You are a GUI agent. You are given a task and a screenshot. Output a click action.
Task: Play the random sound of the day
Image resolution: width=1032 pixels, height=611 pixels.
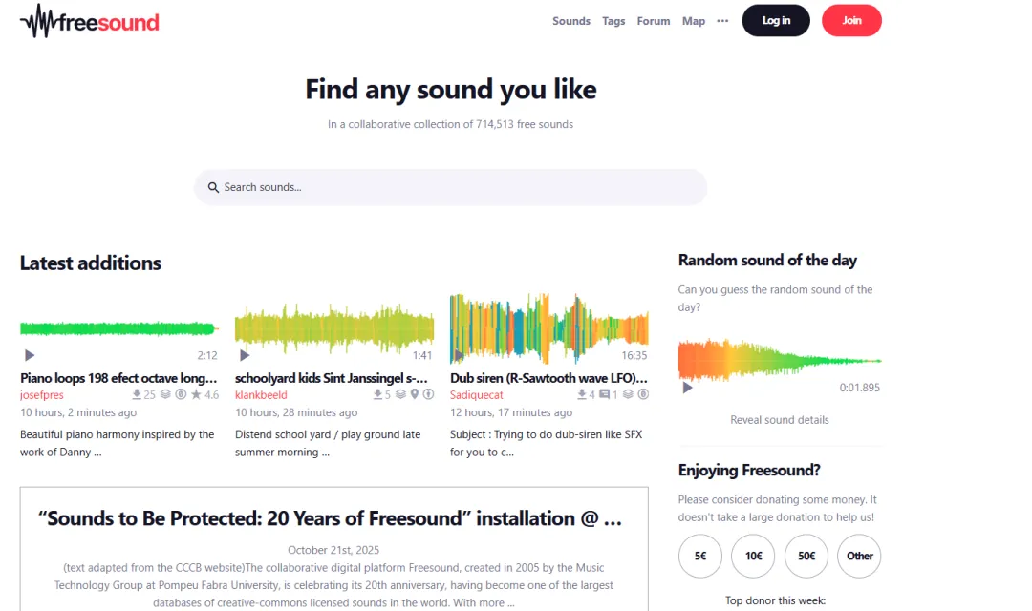point(688,388)
